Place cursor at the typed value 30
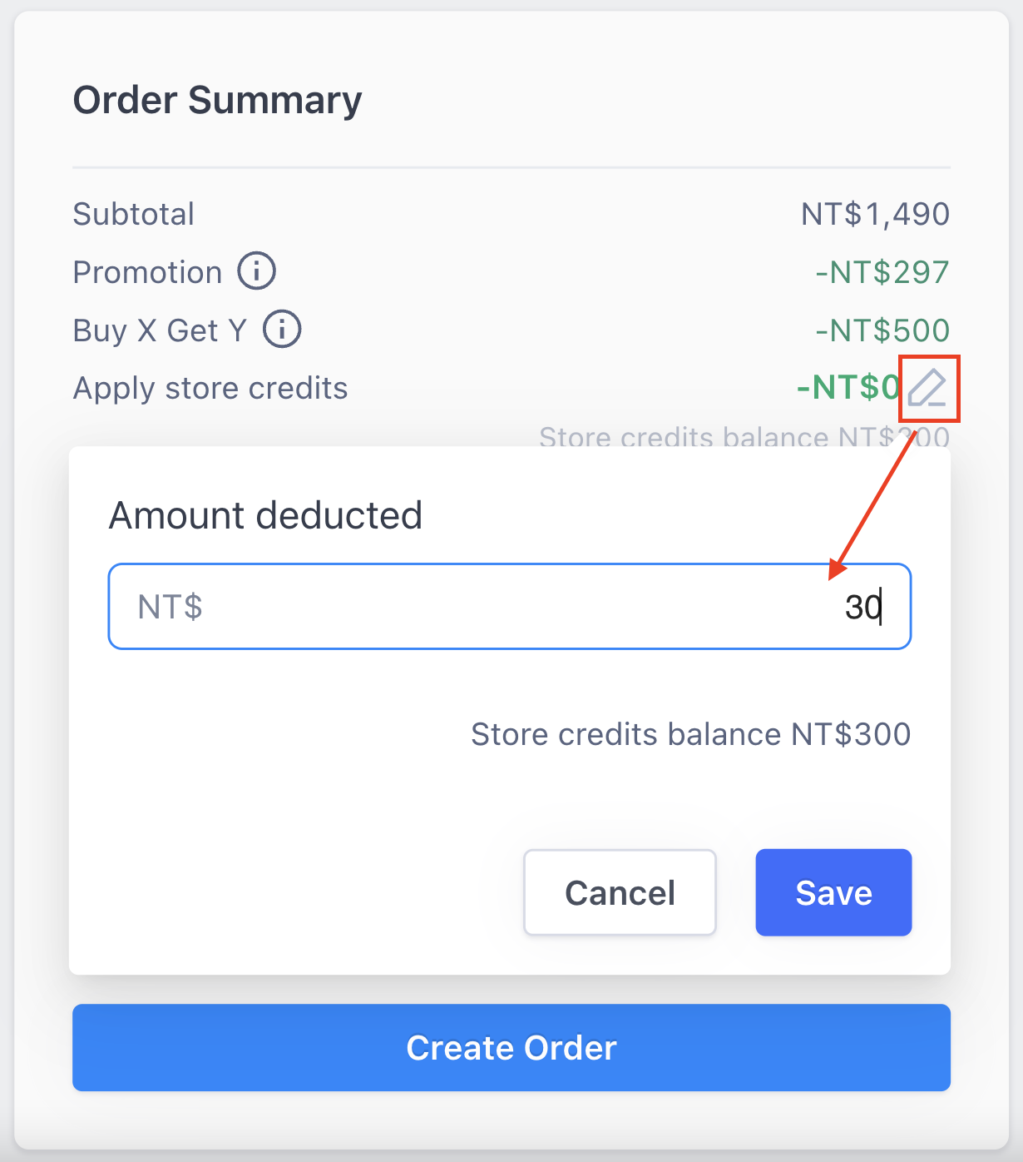 click(x=863, y=607)
